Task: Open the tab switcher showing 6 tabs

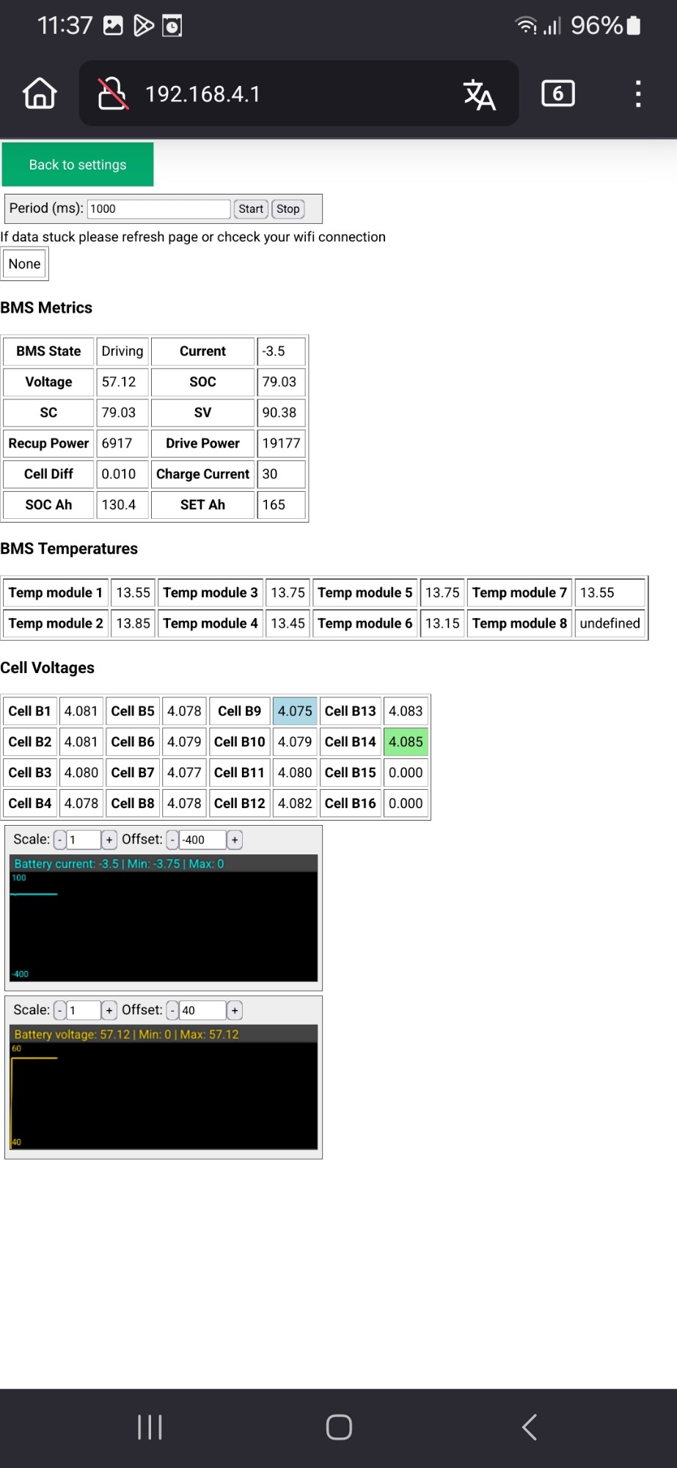Action: point(557,94)
